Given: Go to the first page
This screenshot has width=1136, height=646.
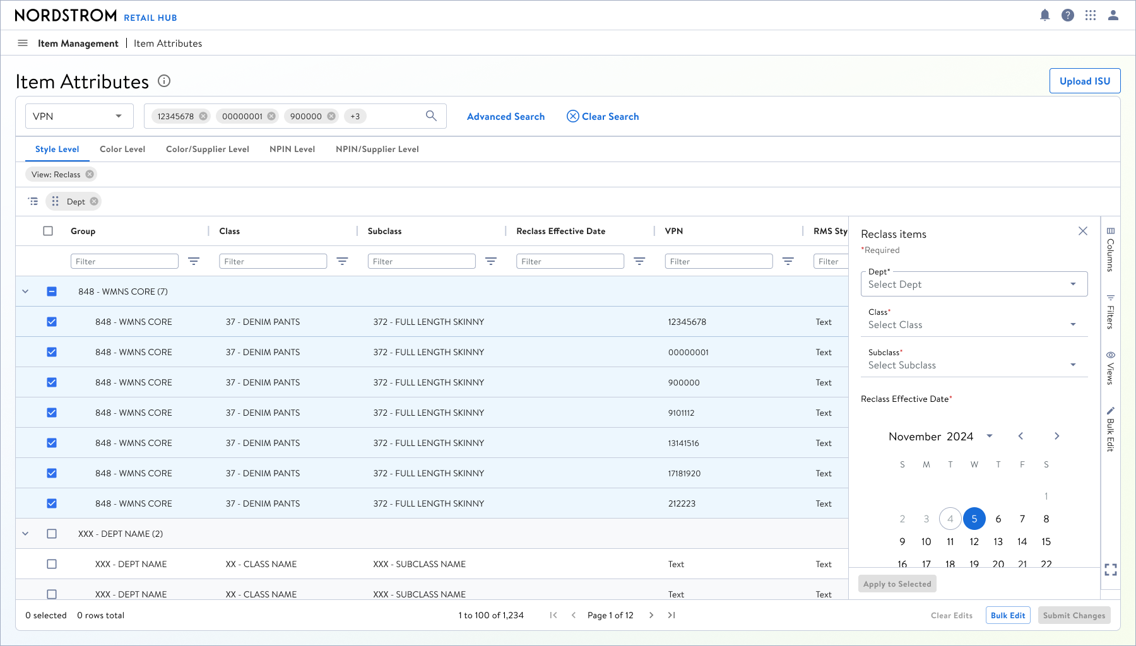Looking at the screenshot, I should 553,615.
